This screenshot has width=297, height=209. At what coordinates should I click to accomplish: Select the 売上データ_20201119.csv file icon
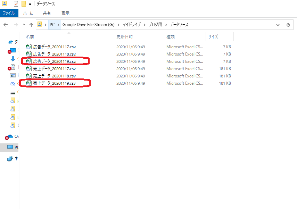[29, 83]
